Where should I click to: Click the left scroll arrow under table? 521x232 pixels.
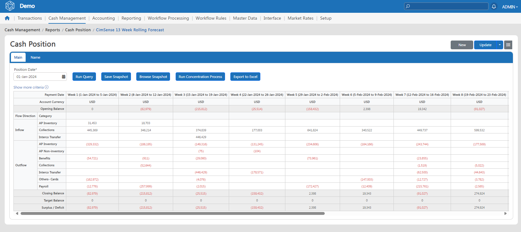[x=17, y=214]
